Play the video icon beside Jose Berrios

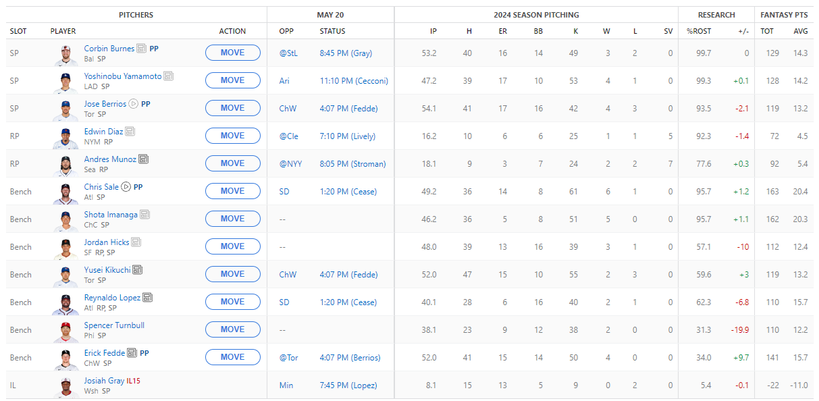(x=134, y=104)
